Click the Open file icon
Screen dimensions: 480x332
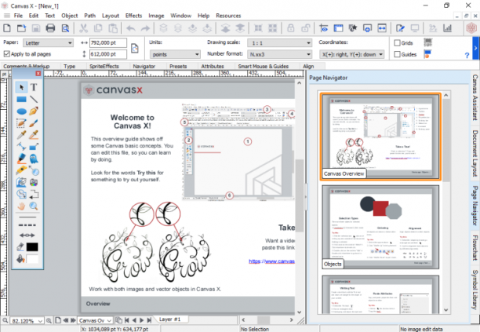pyautogui.click(x=21, y=28)
